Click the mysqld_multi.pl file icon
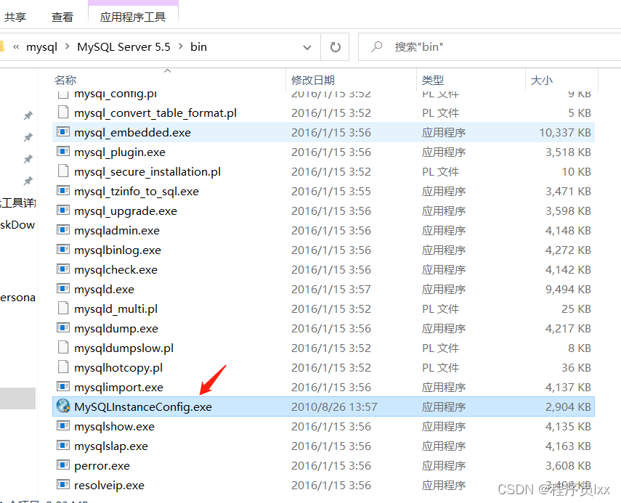The height and width of the screenshot is (503, 621). 63,308
